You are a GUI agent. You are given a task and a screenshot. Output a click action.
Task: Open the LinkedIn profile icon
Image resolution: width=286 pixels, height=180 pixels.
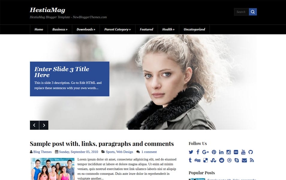222,152
